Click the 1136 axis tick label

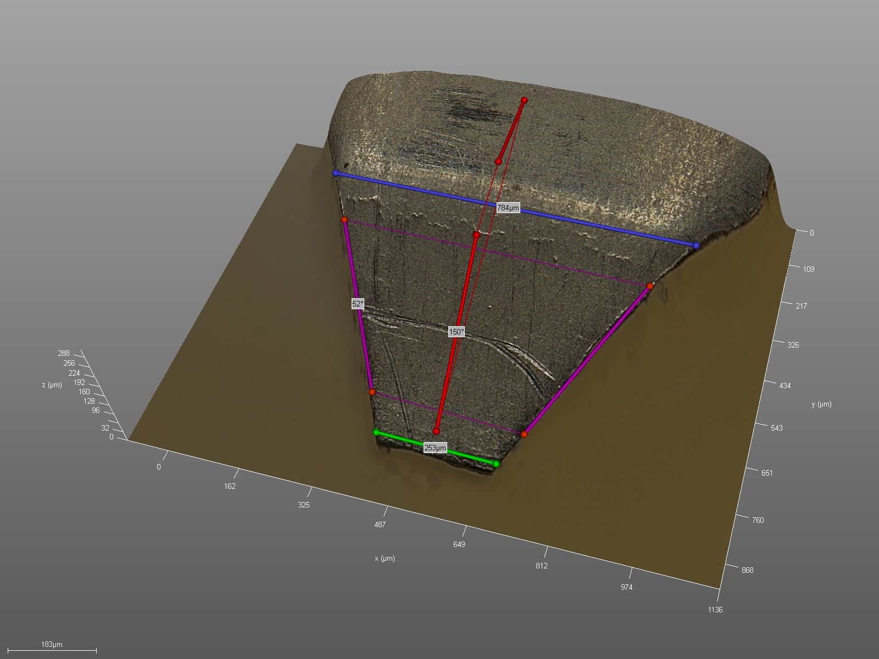click(715, 610)
